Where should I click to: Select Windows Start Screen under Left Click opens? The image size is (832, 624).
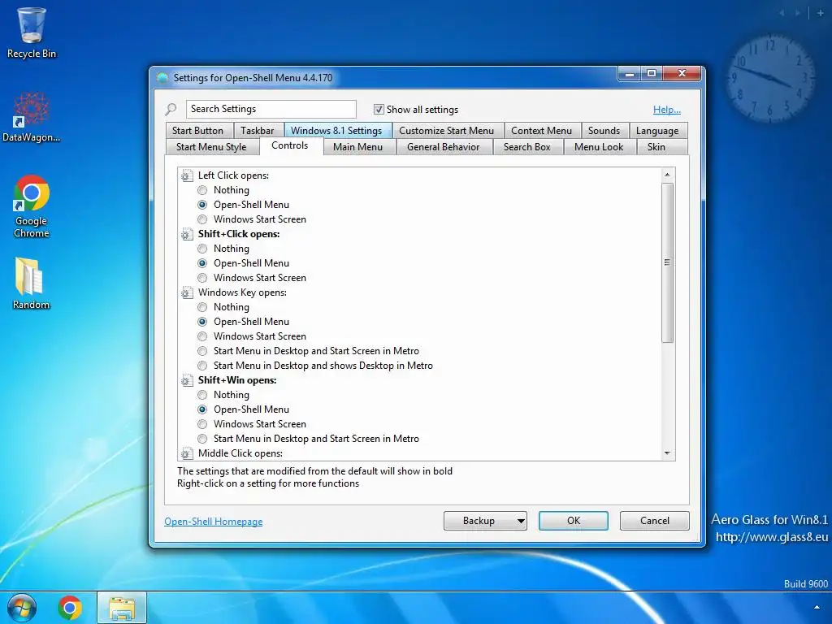(202, 219)
